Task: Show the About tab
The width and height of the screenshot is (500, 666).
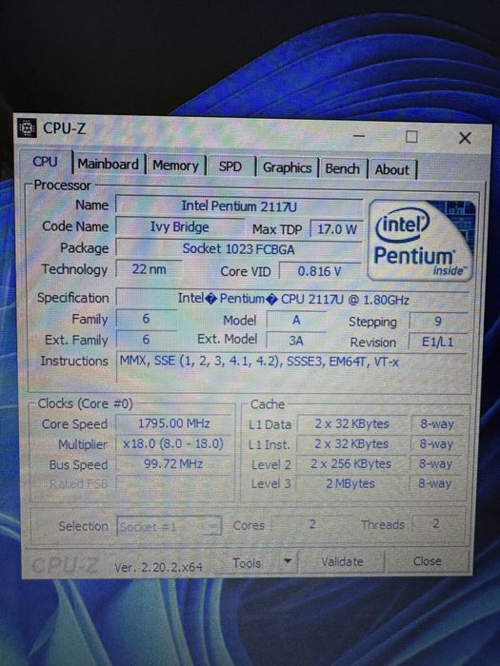Action: click(x=391, y=169)
